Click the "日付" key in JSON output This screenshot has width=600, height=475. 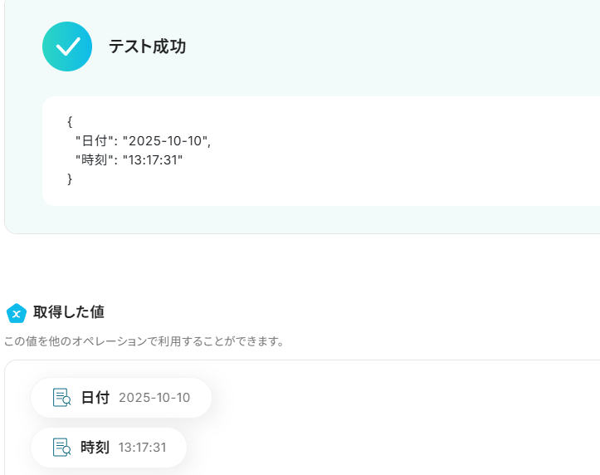pyautogui.click(x=94, y=140)
